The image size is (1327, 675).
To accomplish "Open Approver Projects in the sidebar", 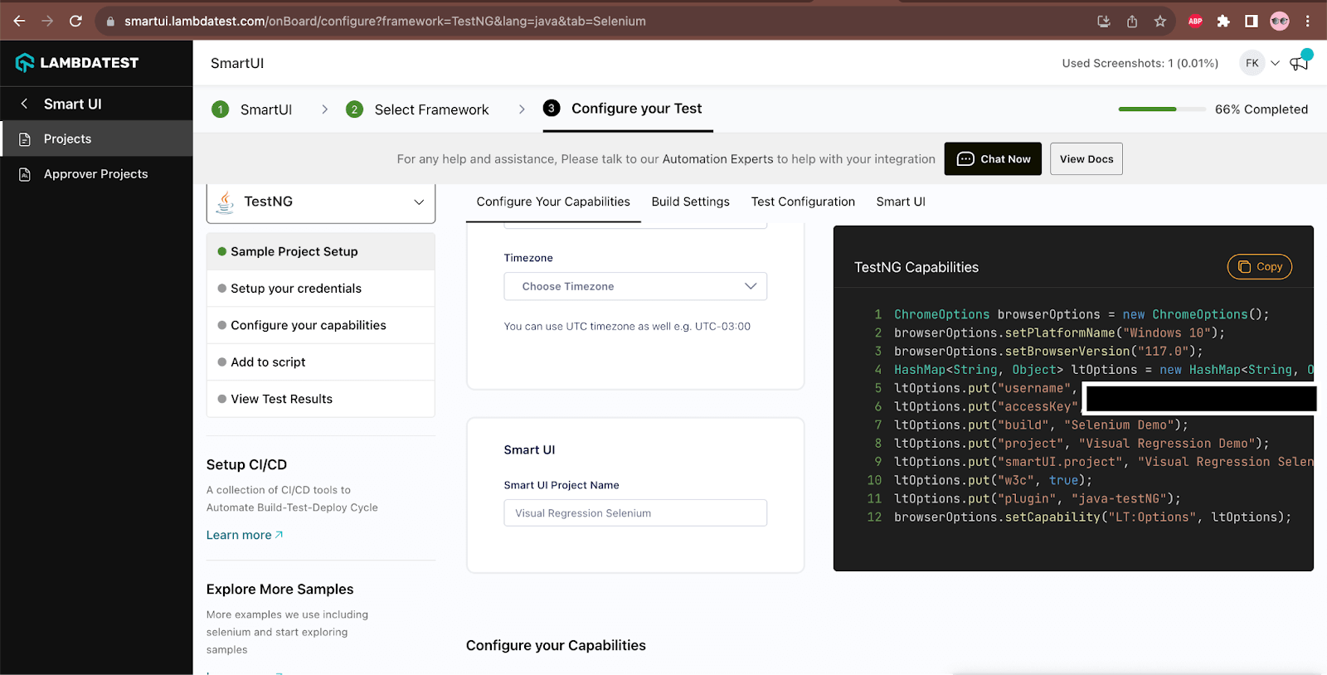I will (x=96, y=174).
